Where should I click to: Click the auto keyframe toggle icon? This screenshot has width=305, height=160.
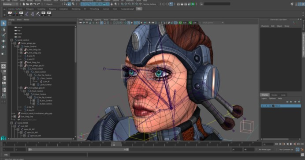click(x=298, y=149)
